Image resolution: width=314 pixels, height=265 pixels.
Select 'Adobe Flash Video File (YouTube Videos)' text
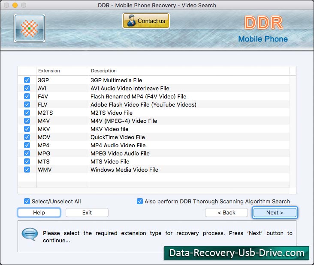tap(143, 104)
